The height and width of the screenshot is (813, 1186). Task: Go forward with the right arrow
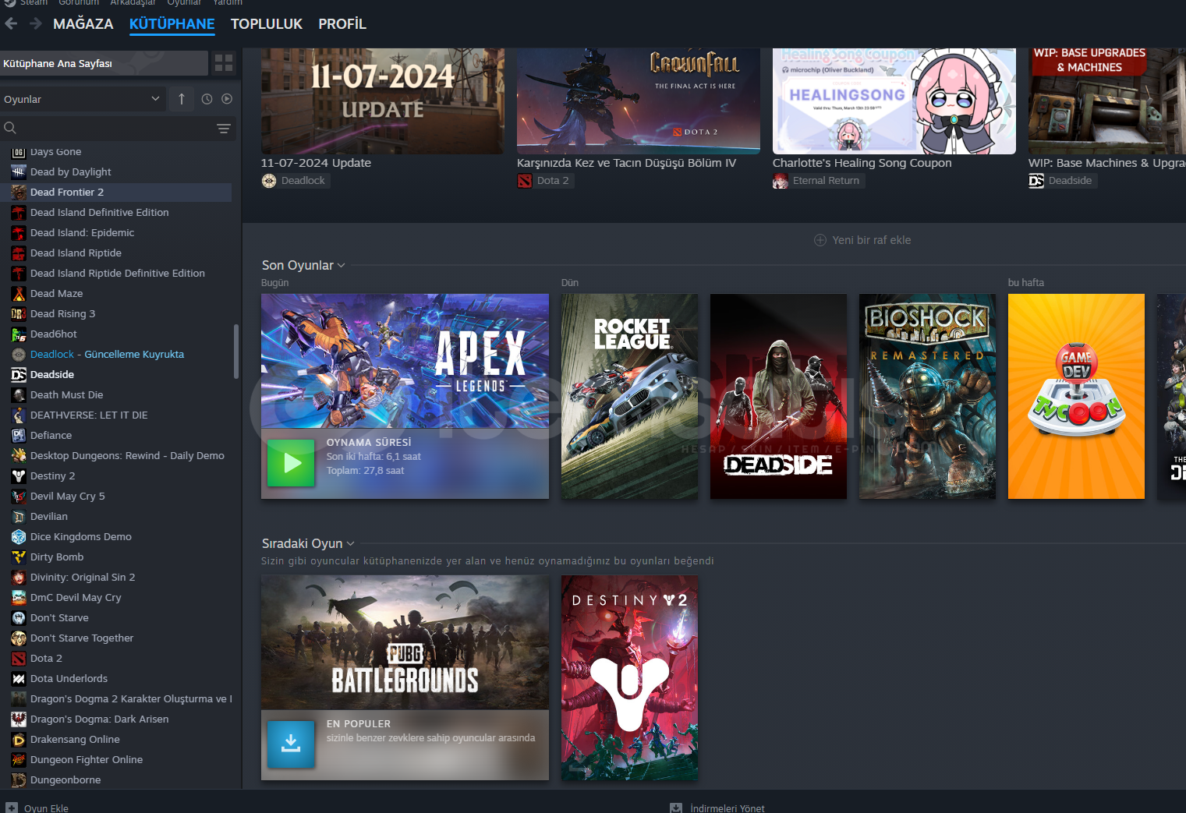tap(36, 23)
